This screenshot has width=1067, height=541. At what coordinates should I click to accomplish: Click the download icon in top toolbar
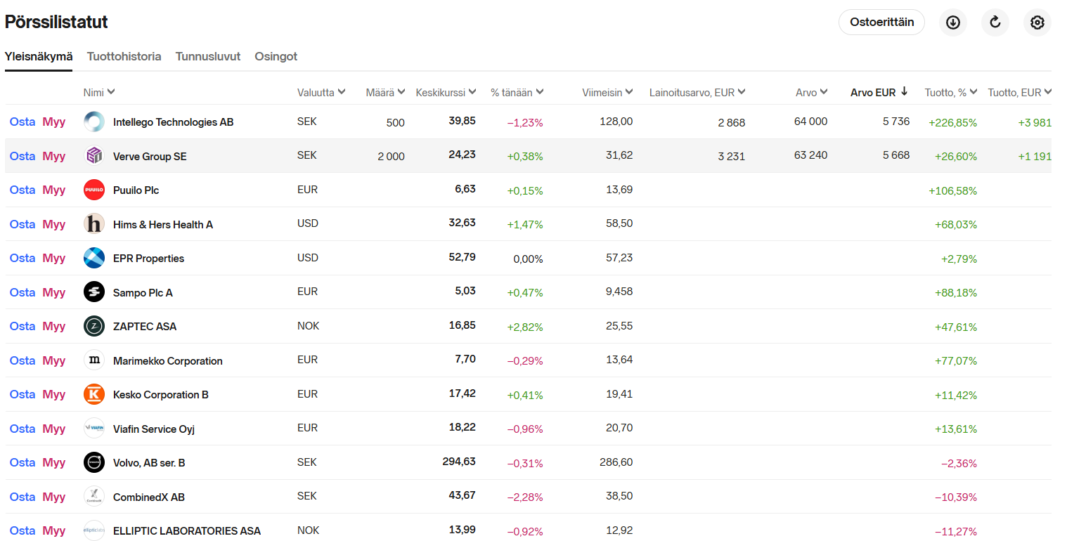[952, 22]
